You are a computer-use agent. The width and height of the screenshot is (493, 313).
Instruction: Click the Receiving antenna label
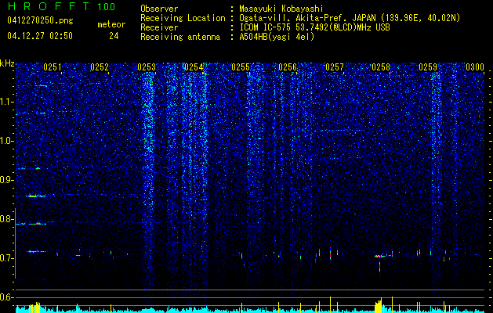180,37
